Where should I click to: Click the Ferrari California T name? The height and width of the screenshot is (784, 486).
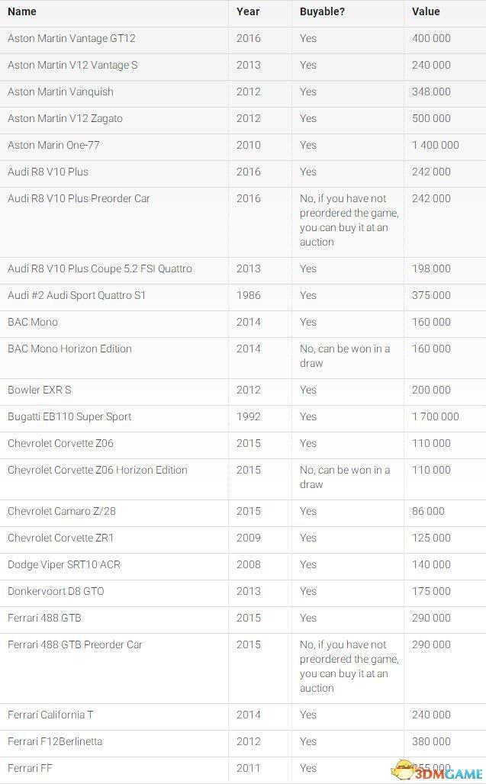point(50,715)
